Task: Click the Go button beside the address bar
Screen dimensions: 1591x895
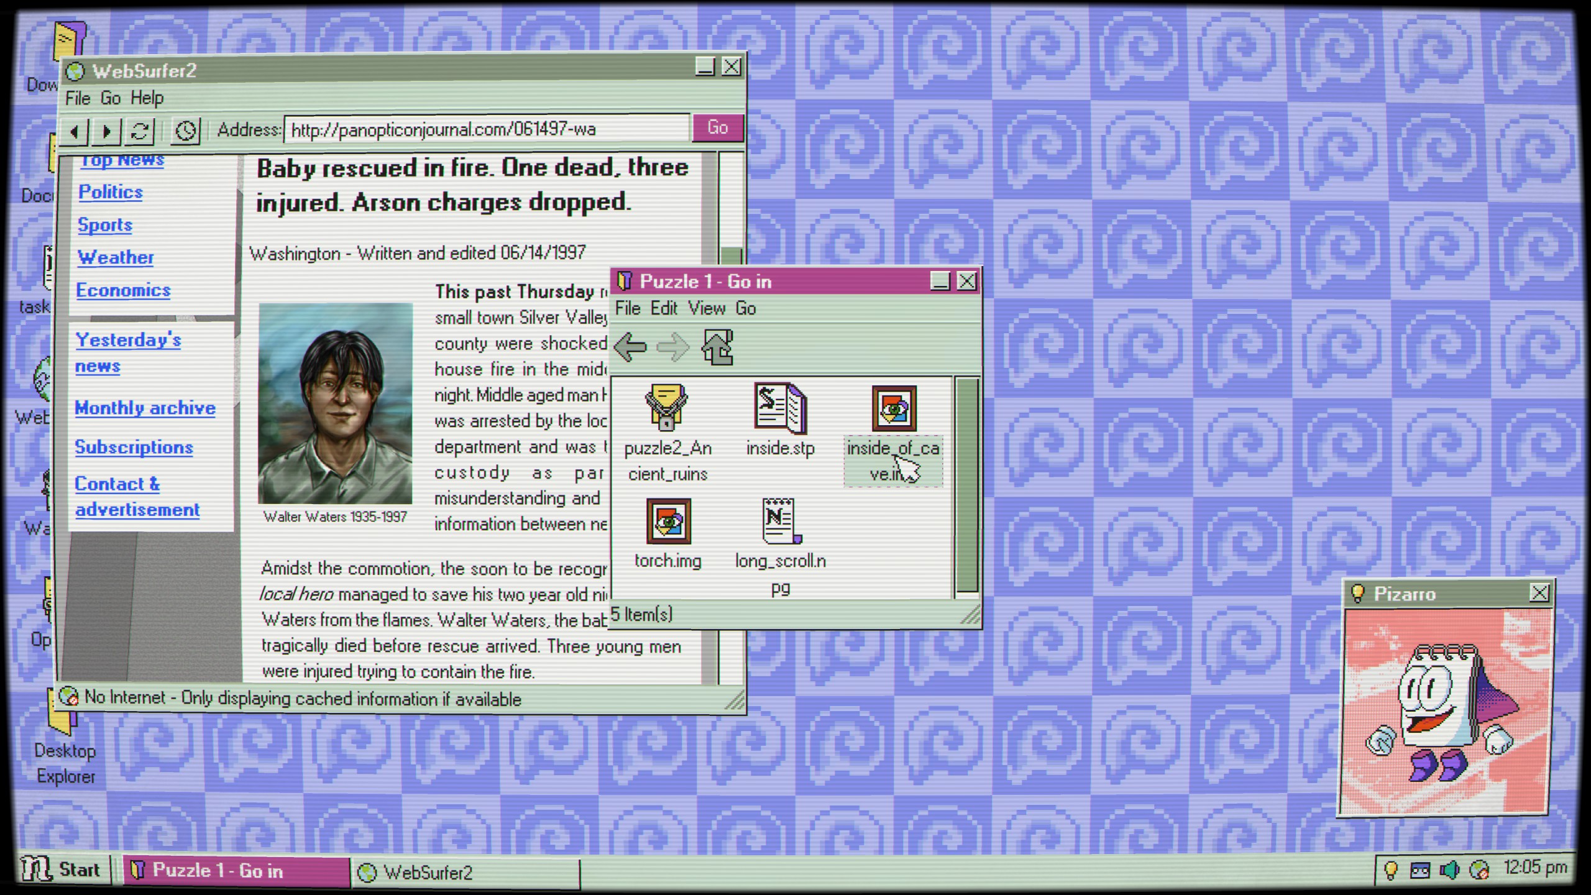Action: click(x=717, y=128)
